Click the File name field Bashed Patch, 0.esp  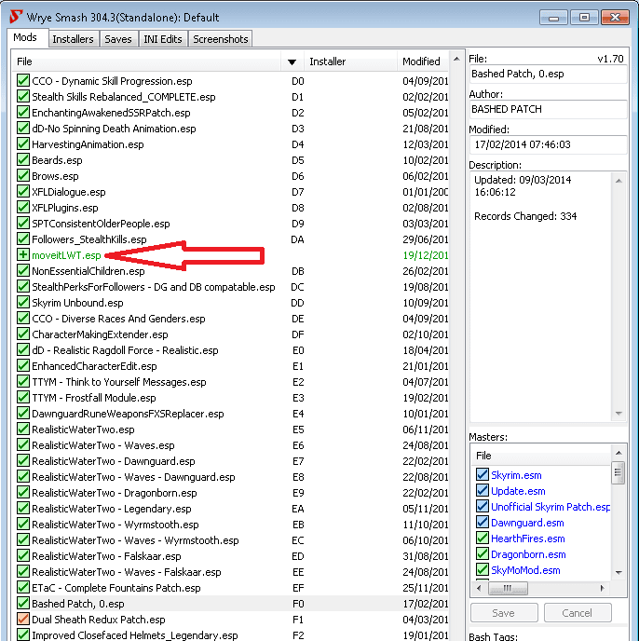click(x=548, y=74)
